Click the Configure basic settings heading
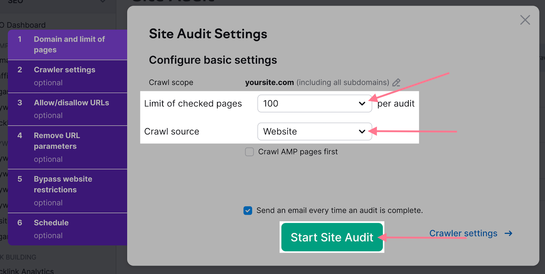 213,60
